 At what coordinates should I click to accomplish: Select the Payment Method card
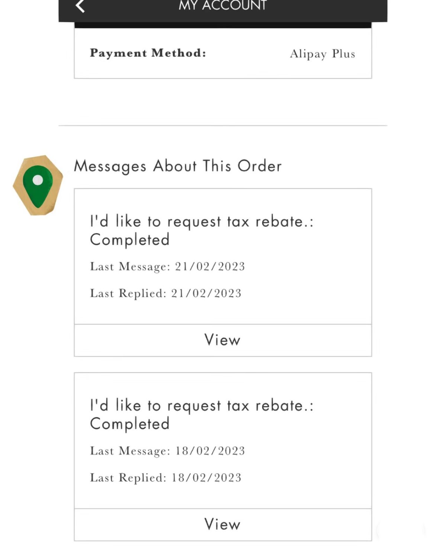[x=223, y=53]
